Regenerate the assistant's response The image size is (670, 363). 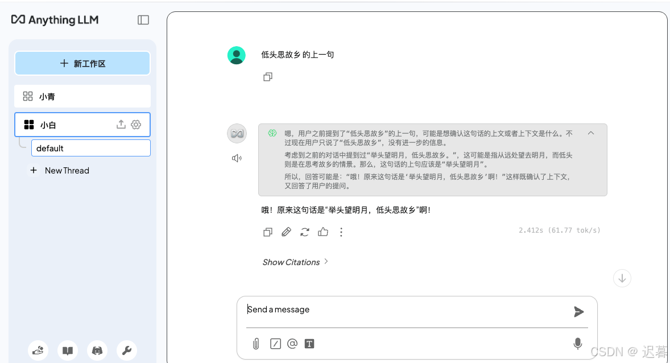pos(304,232)
